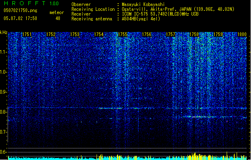Click the 1752 time marker
Viewport: 251px width, 160px height.
[x=51, y=34]
